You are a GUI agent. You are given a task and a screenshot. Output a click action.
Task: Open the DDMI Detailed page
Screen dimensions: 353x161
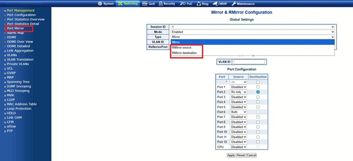[19, 46]
